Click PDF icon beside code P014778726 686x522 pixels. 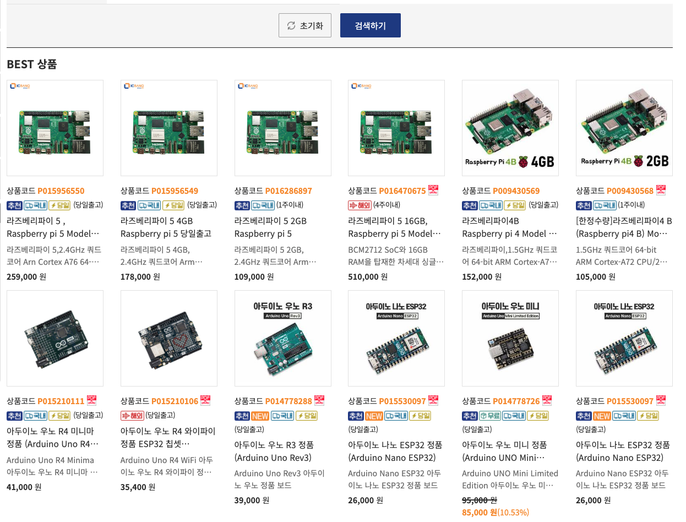pyautogui.click(x=547, y=400)
